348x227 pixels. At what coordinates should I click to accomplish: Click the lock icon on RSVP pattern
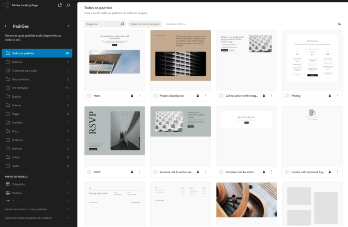(132, 172)
